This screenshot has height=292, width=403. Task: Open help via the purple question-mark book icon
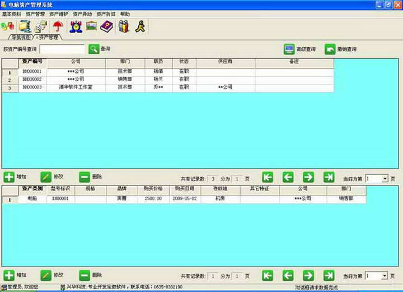(107, 26)
